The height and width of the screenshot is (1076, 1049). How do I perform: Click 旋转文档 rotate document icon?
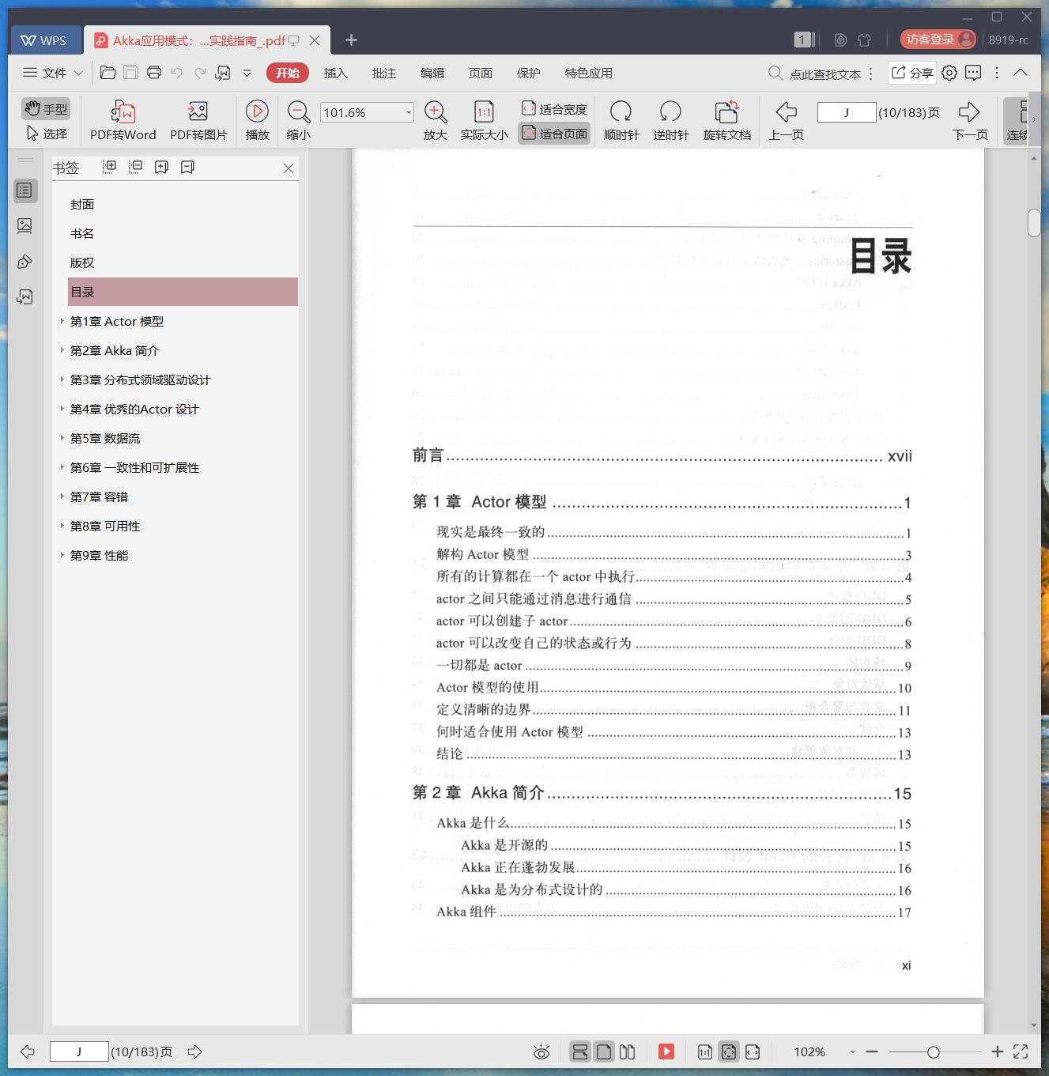click(727, 120)
